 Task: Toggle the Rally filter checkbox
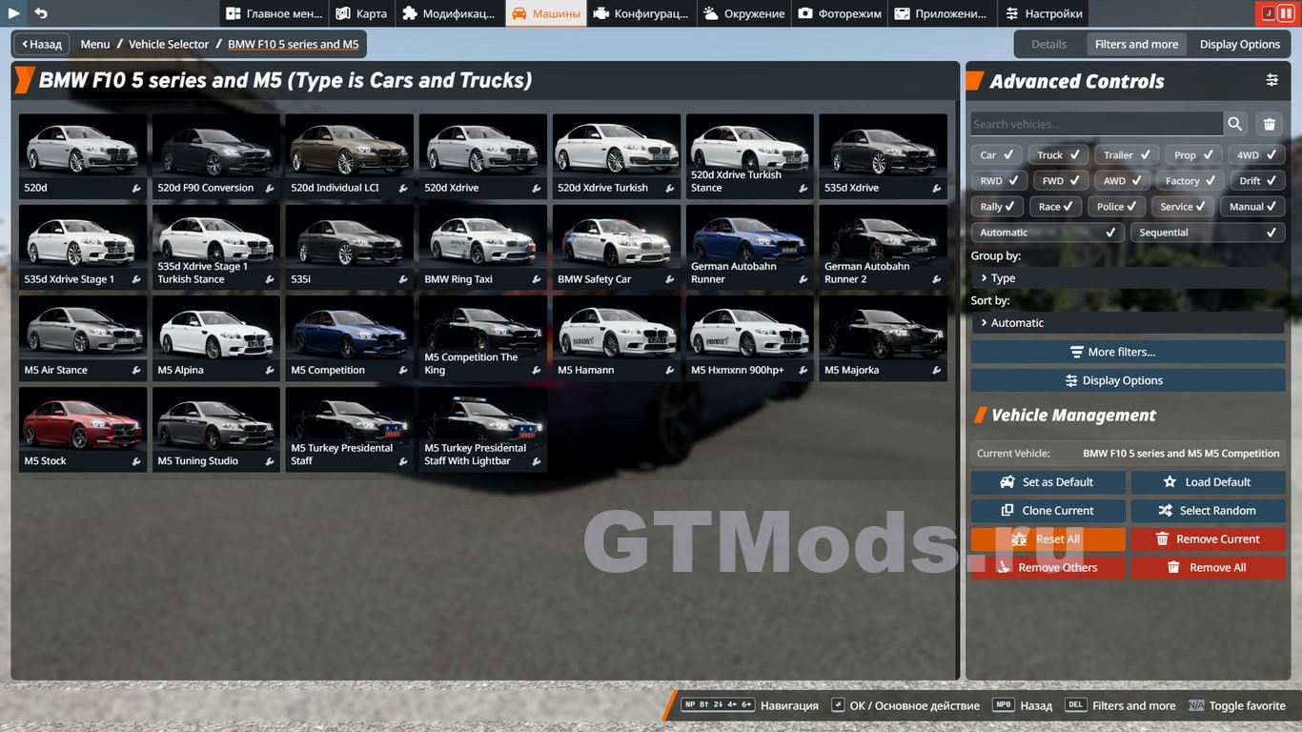coord(997,206)
